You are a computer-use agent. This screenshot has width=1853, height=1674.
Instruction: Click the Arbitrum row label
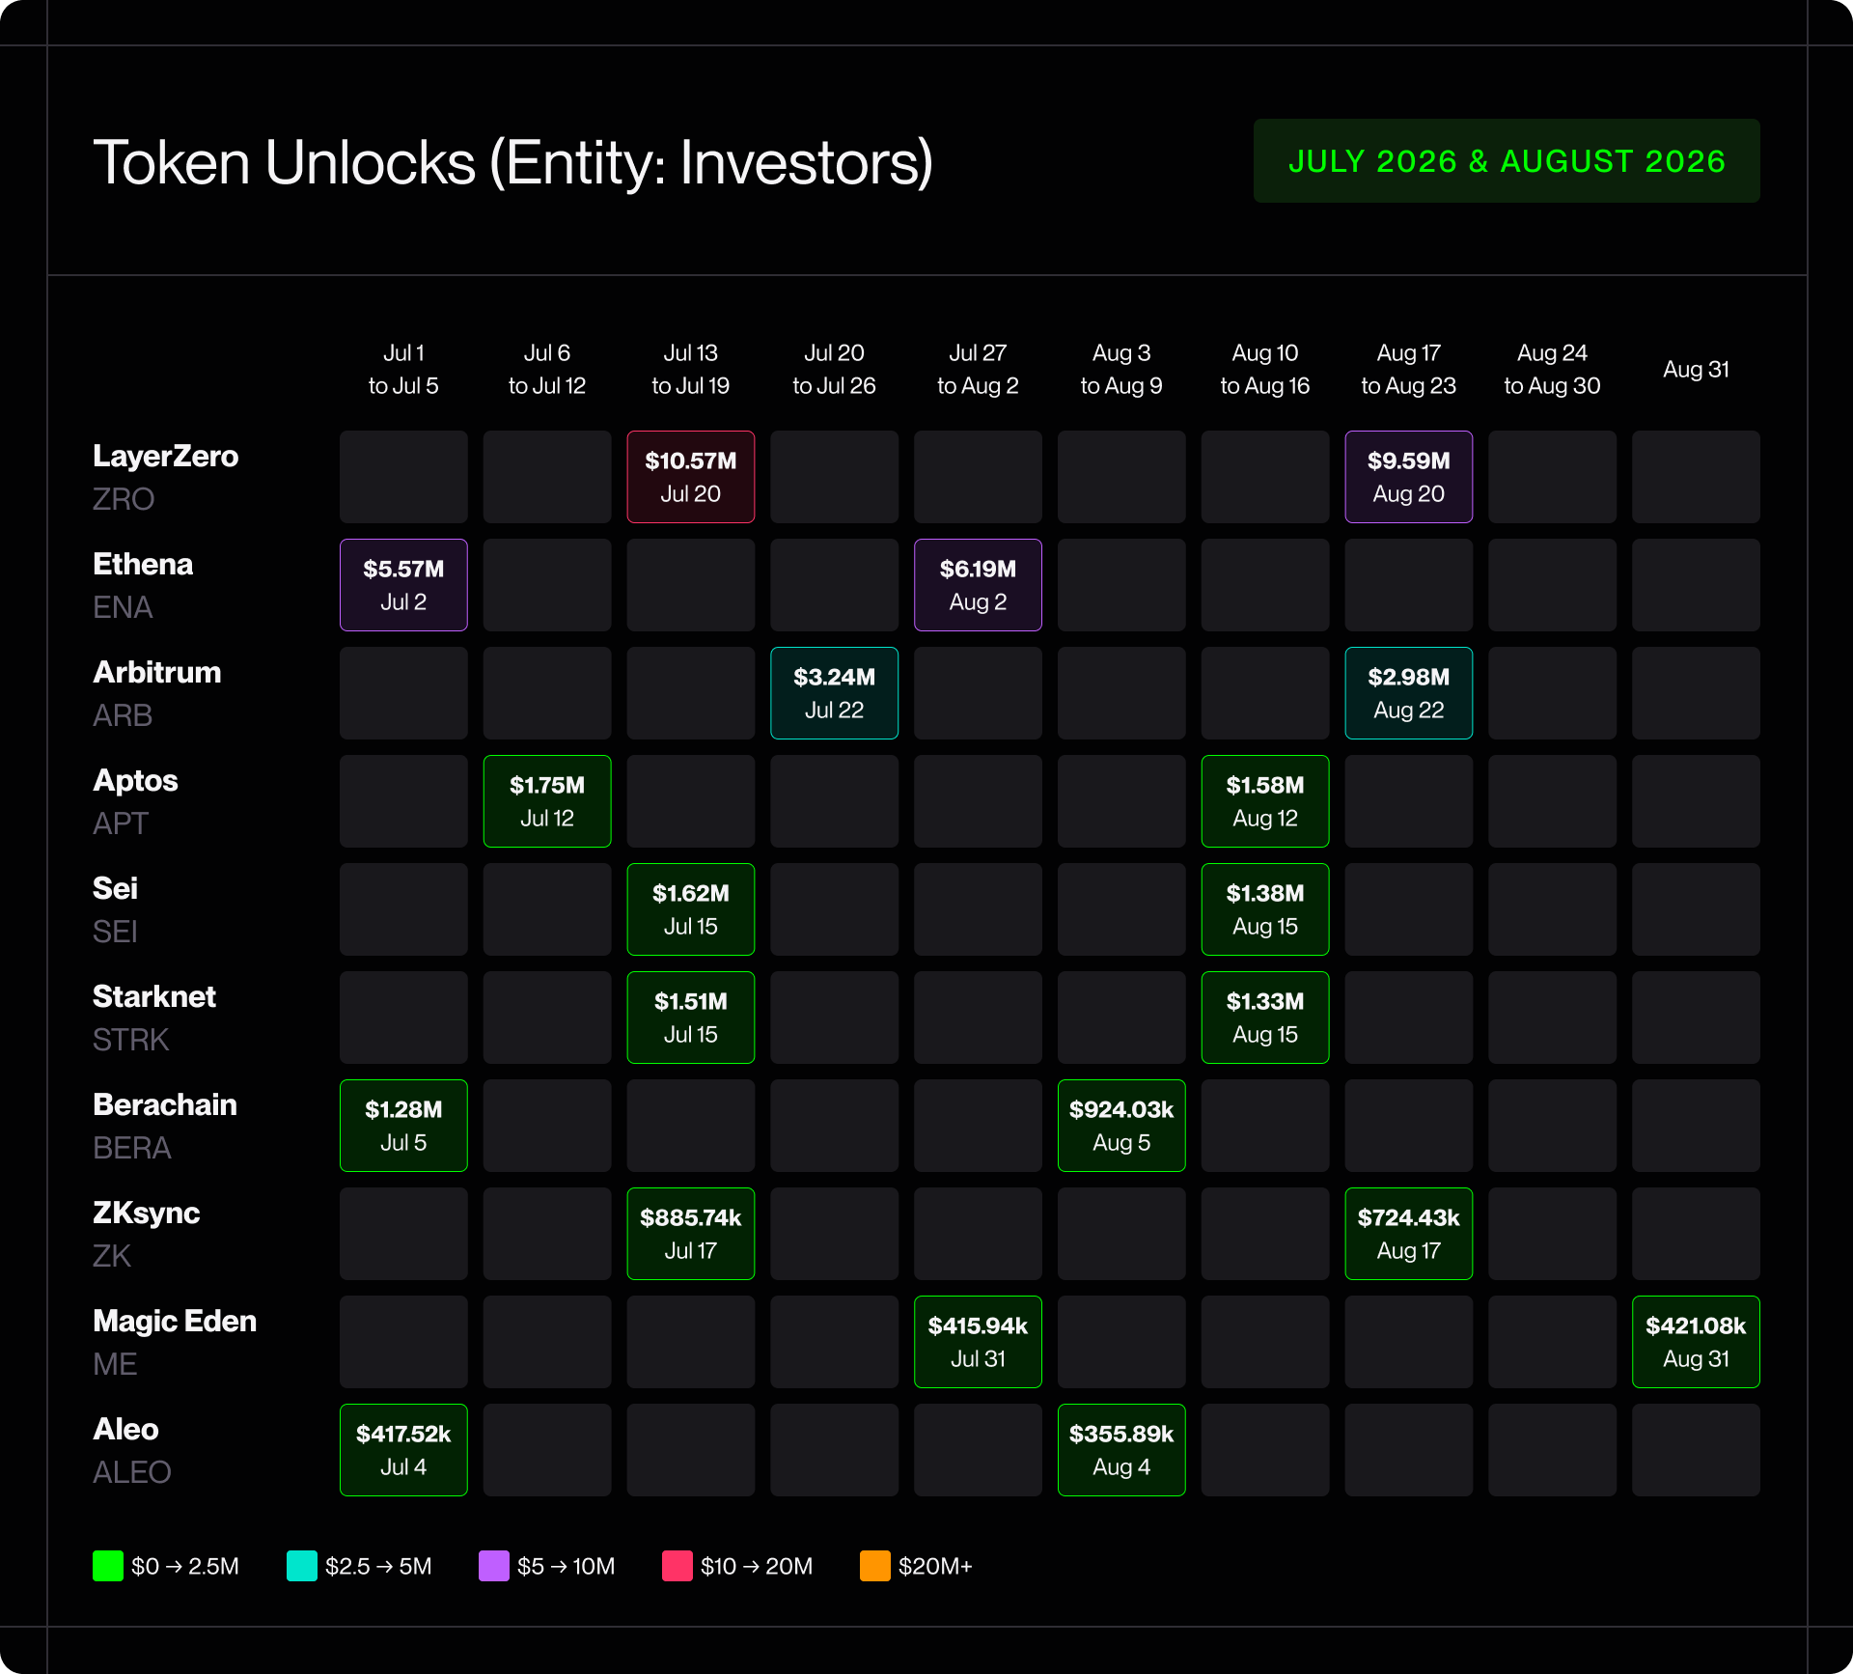coord(156,672)
